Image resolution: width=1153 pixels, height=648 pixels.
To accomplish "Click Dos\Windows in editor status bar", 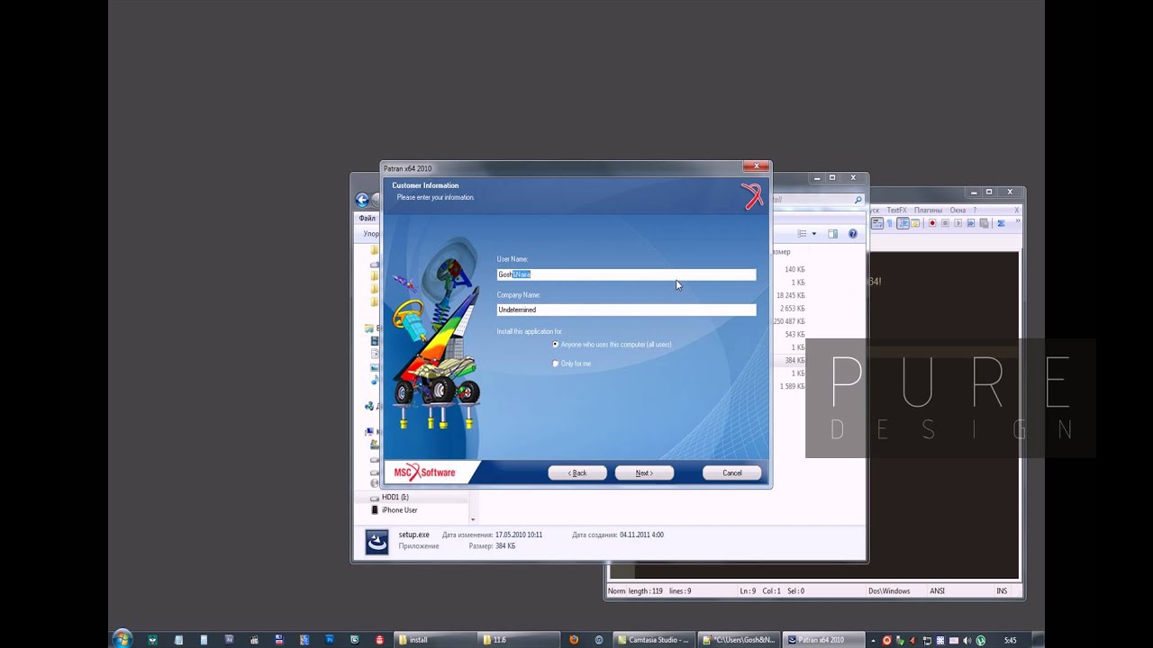I will tap(889, 591).
